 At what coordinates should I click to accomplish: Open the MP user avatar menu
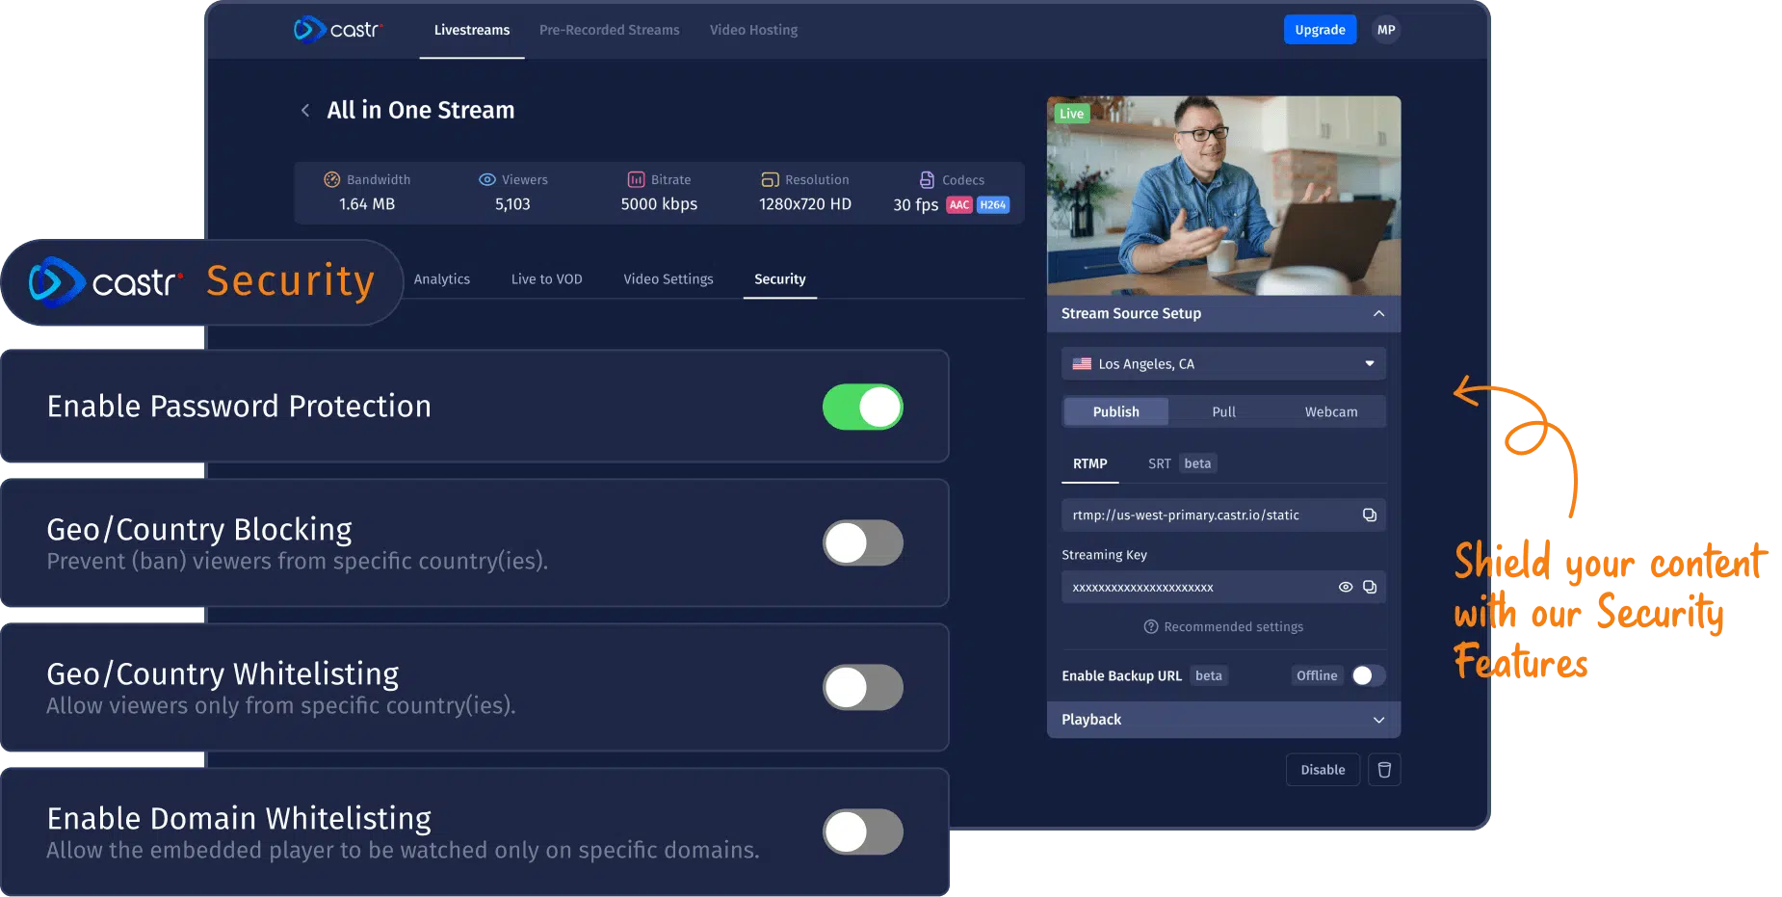pyautogui.click(x=1386, y=30)
